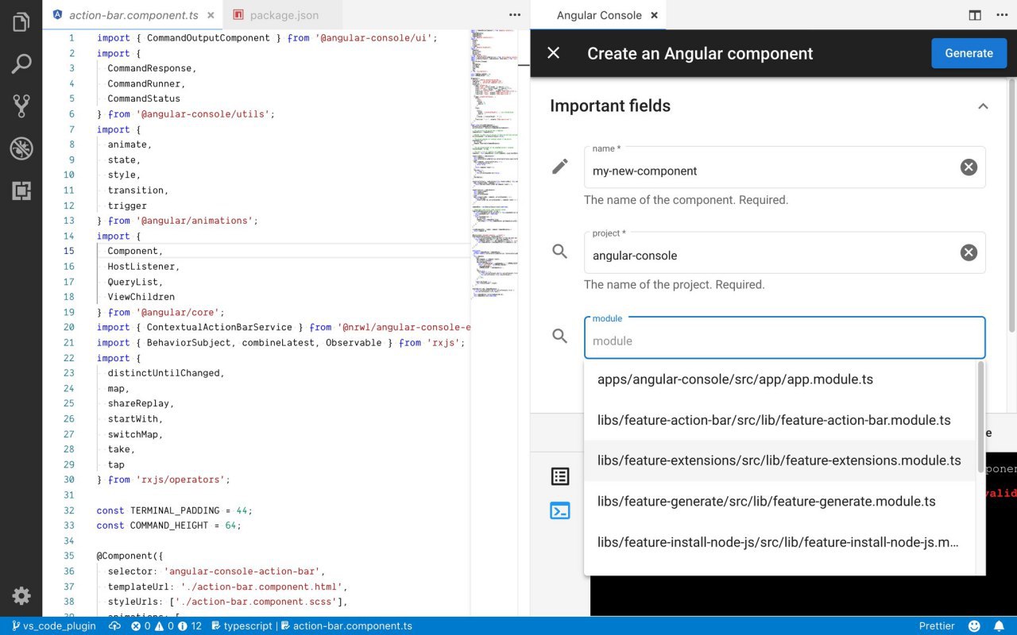Click the Prettier status bar item
This screenshot has height=635, width=1017.
[x=937, y=625]
